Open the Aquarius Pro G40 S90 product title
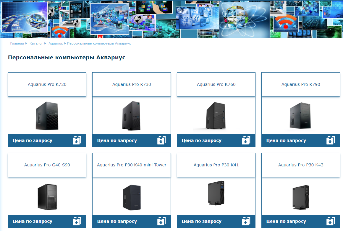Image resolution: width=343 pixels, height=231 pixels. 47,165
